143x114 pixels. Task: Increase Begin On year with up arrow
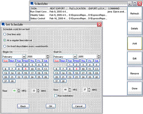pos(48,56)
